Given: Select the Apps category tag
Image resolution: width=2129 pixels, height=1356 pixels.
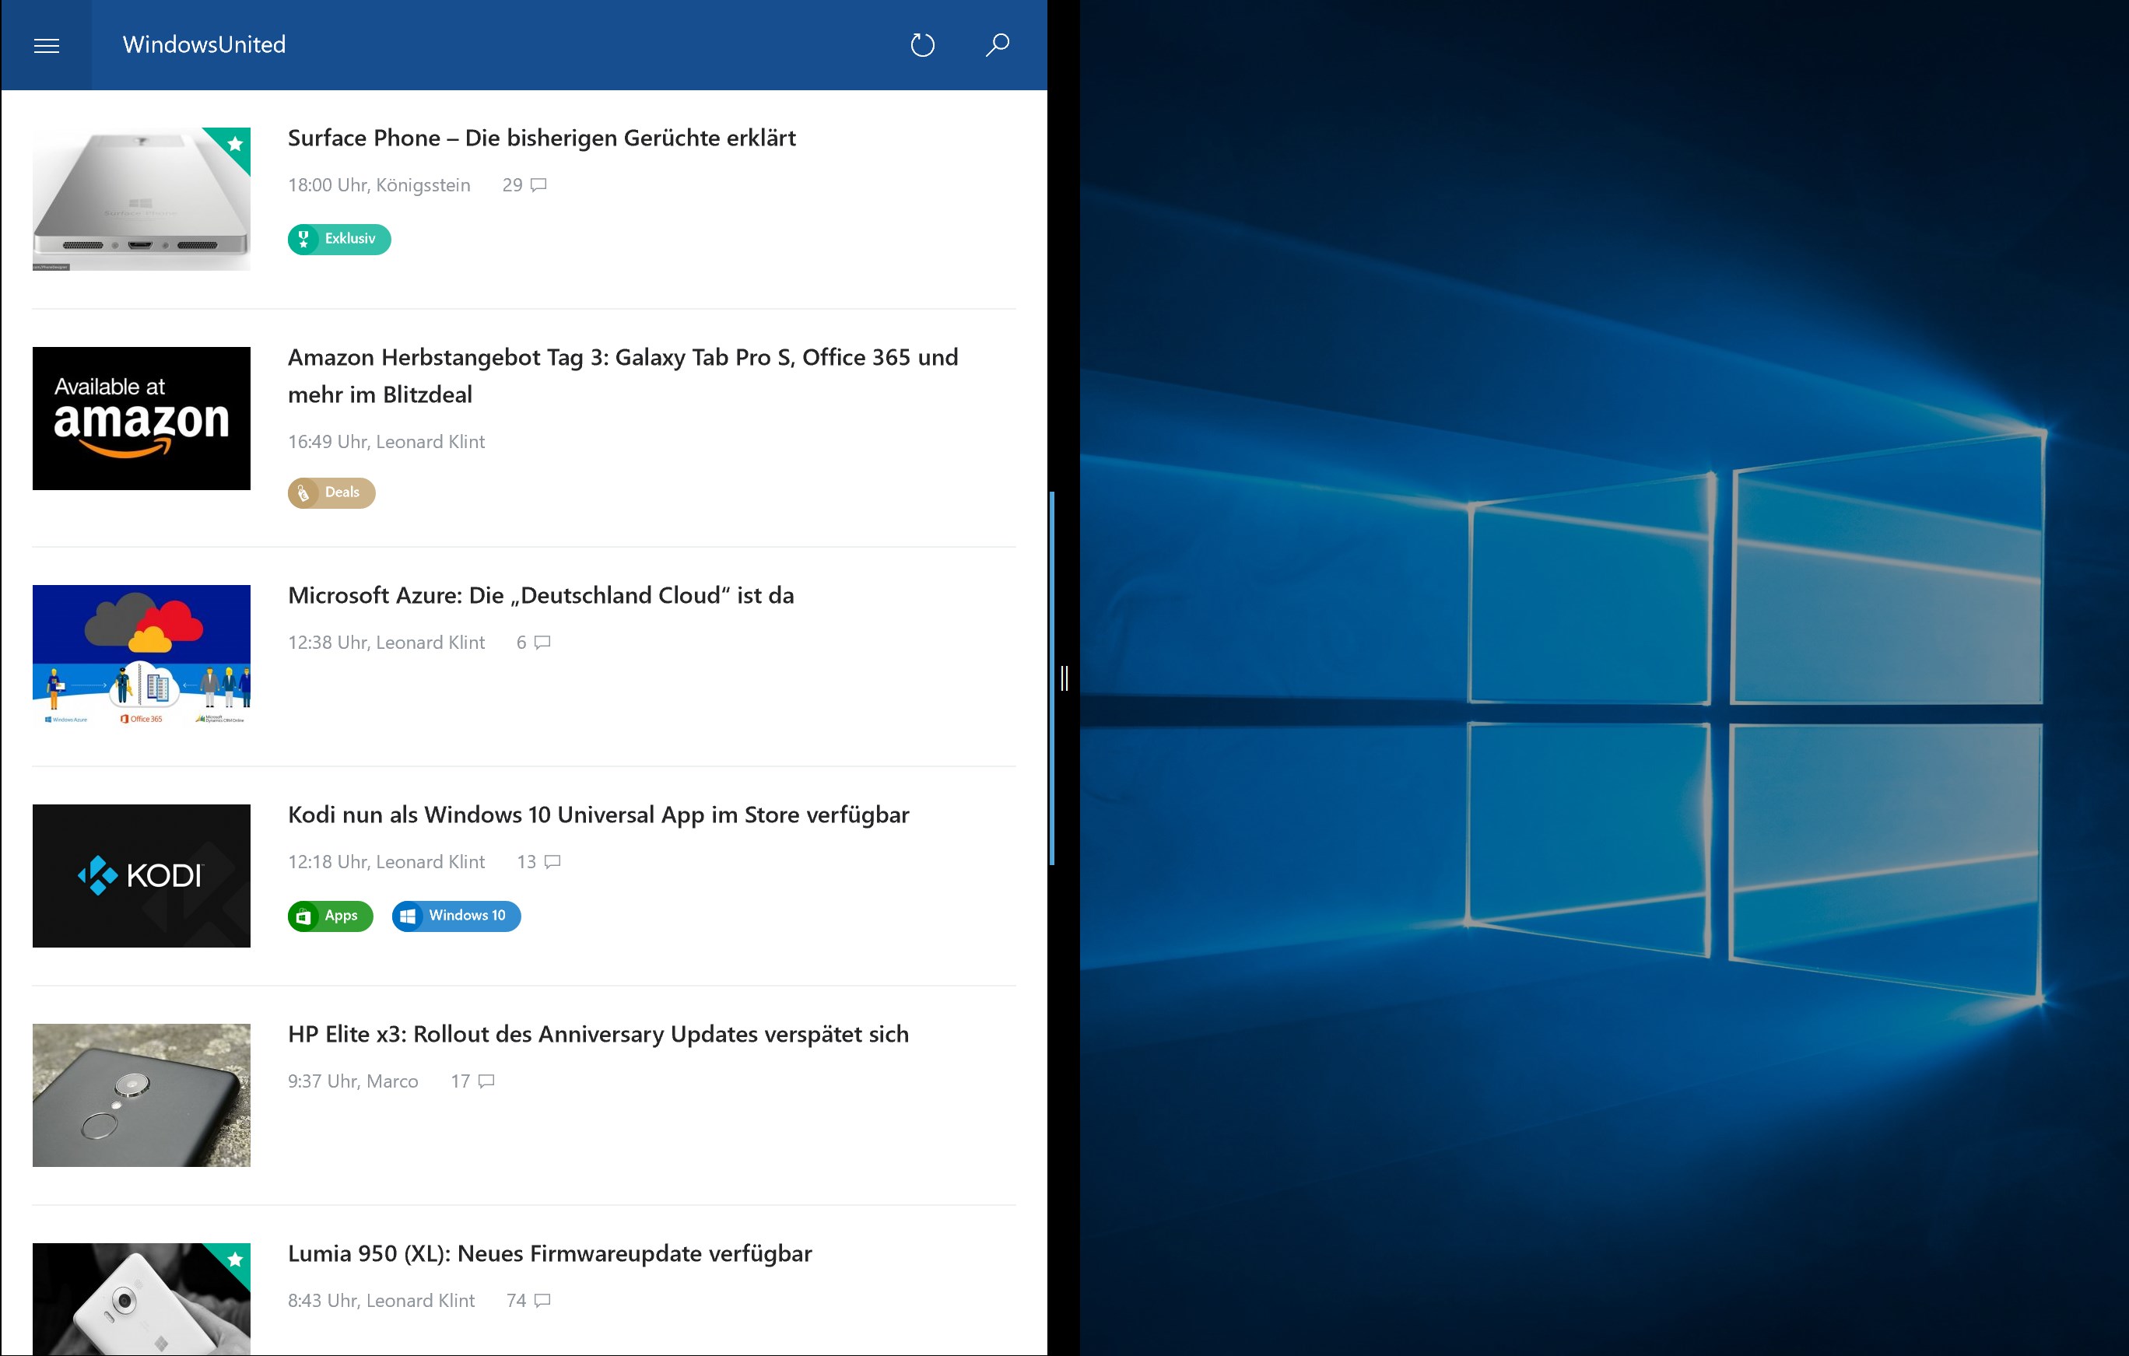Looking at the screenshot, I should [330, 916].
